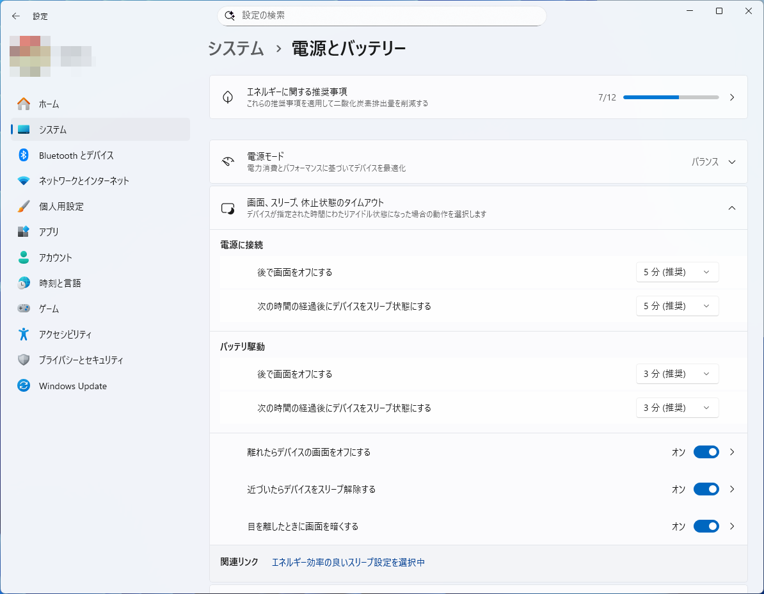The image size is (764, 594).
Task: Click the back arrow at top left
Action: point(15,16)
